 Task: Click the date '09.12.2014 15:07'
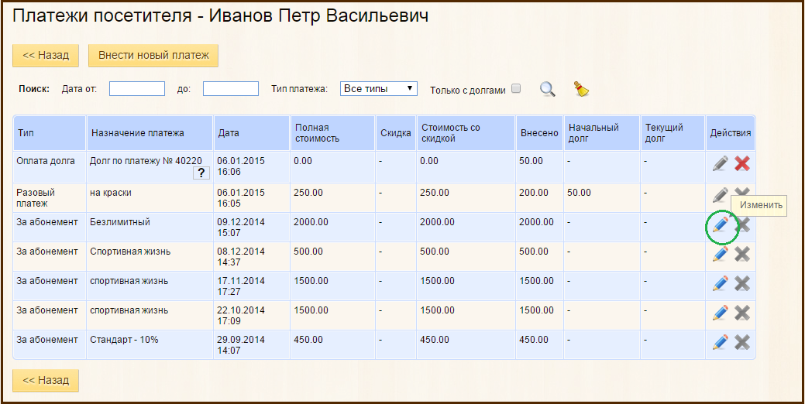point(241,227)
